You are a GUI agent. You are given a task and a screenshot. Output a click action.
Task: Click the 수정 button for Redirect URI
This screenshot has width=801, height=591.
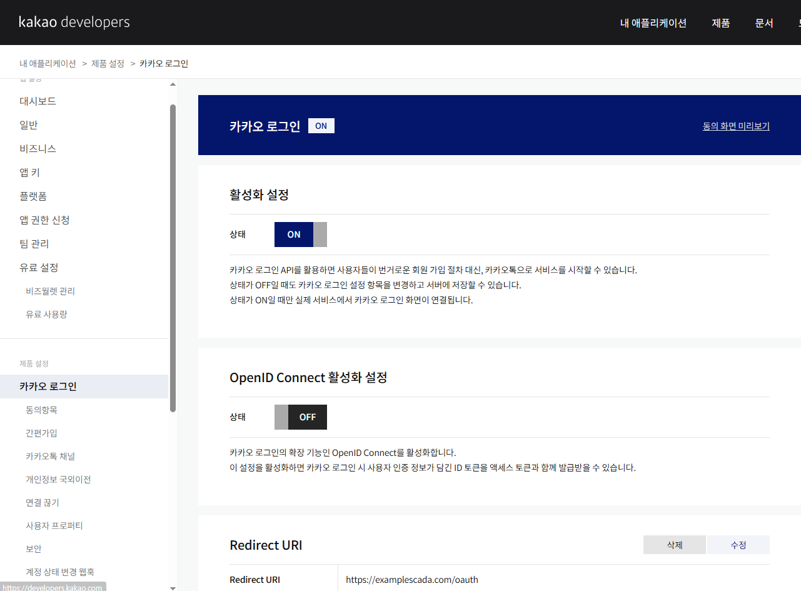click(738, 545)
